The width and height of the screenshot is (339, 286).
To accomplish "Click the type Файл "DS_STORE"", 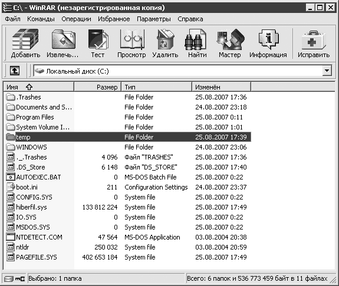I will click(x=151, y=167).
